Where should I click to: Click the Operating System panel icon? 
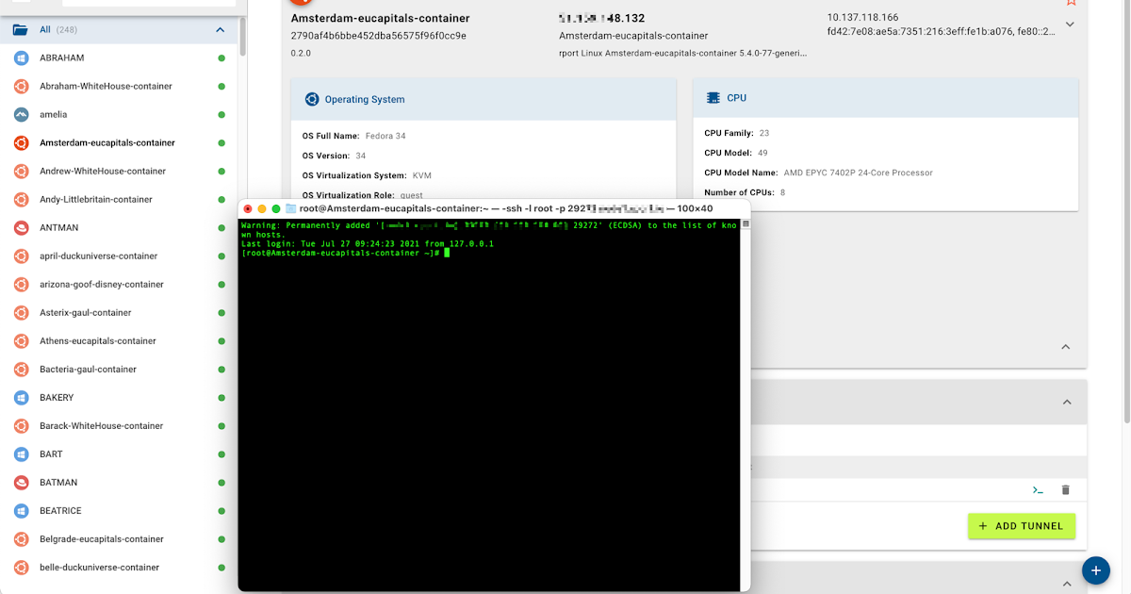(x=311, y=99)
